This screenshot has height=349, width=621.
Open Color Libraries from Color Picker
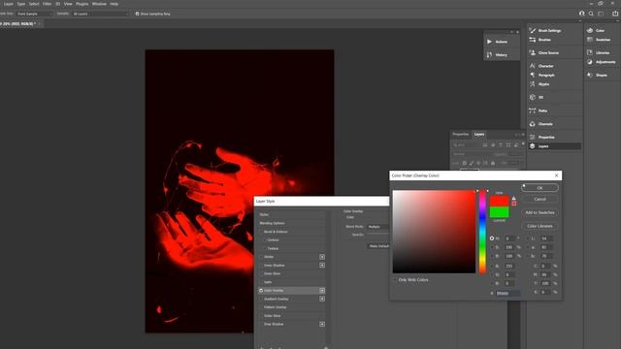click(x=539, y=226)
